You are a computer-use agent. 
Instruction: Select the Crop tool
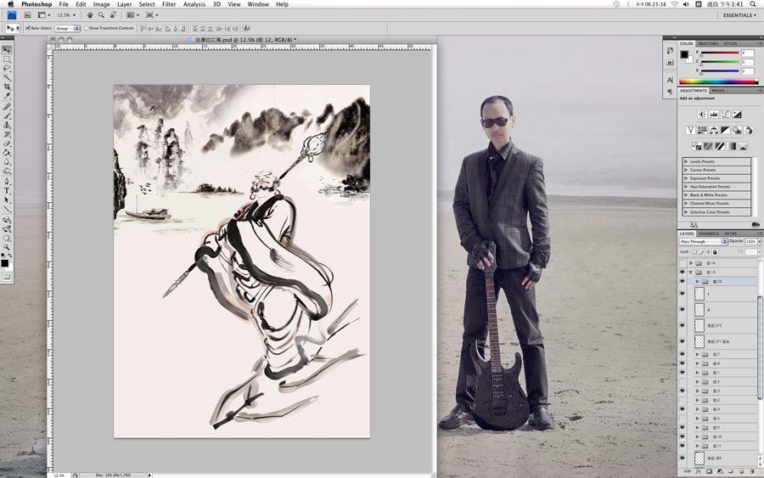[6, 87]
